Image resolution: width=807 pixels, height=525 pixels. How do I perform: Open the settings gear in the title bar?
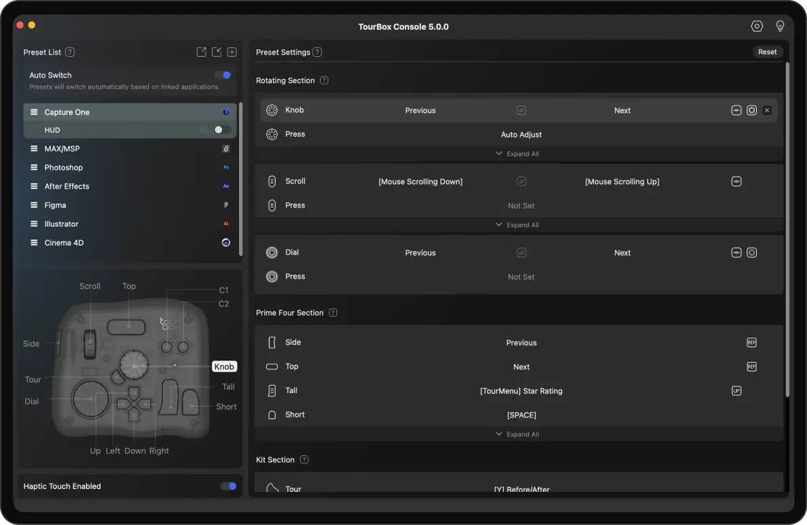tap(757, 26)
